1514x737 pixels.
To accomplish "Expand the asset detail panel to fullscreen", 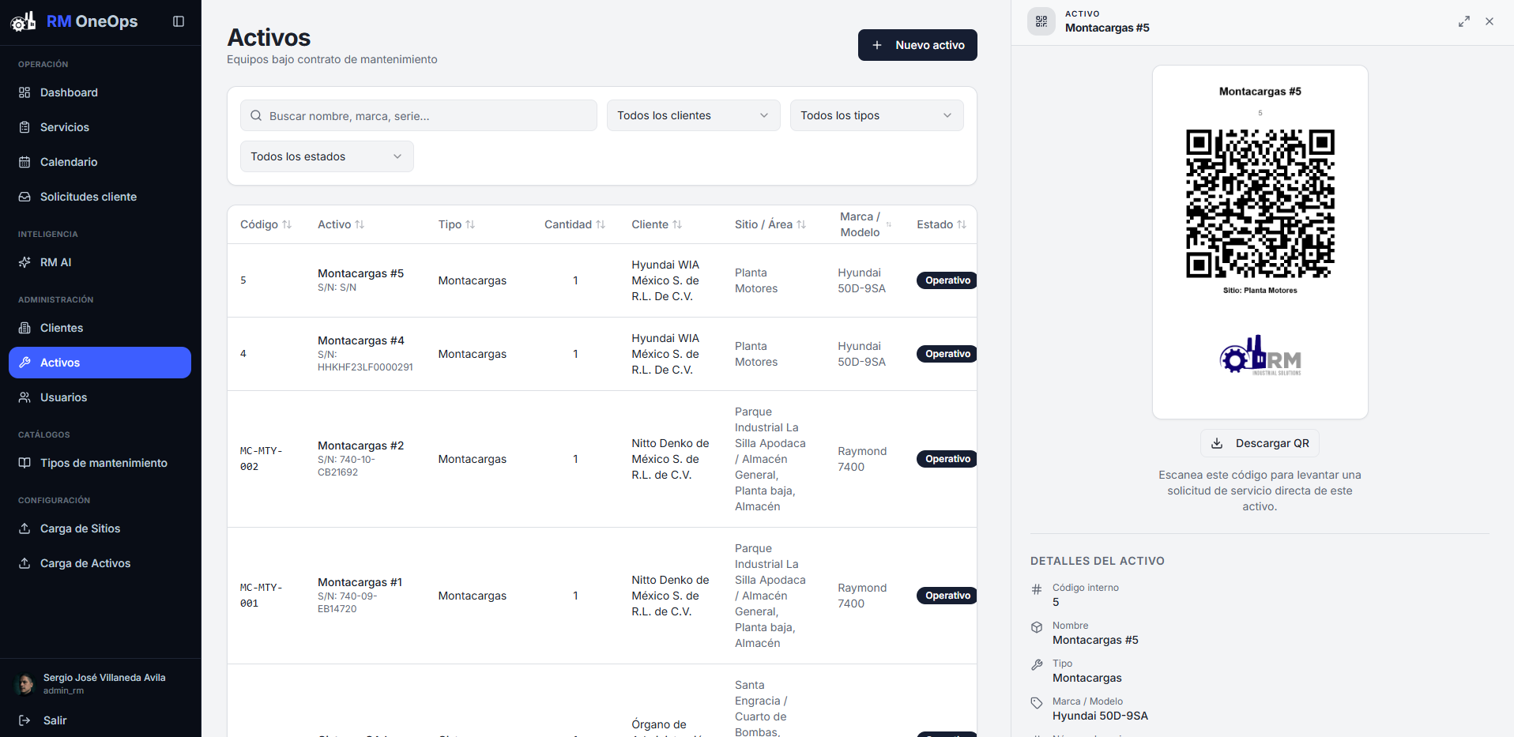I will tap(1464, 21).
